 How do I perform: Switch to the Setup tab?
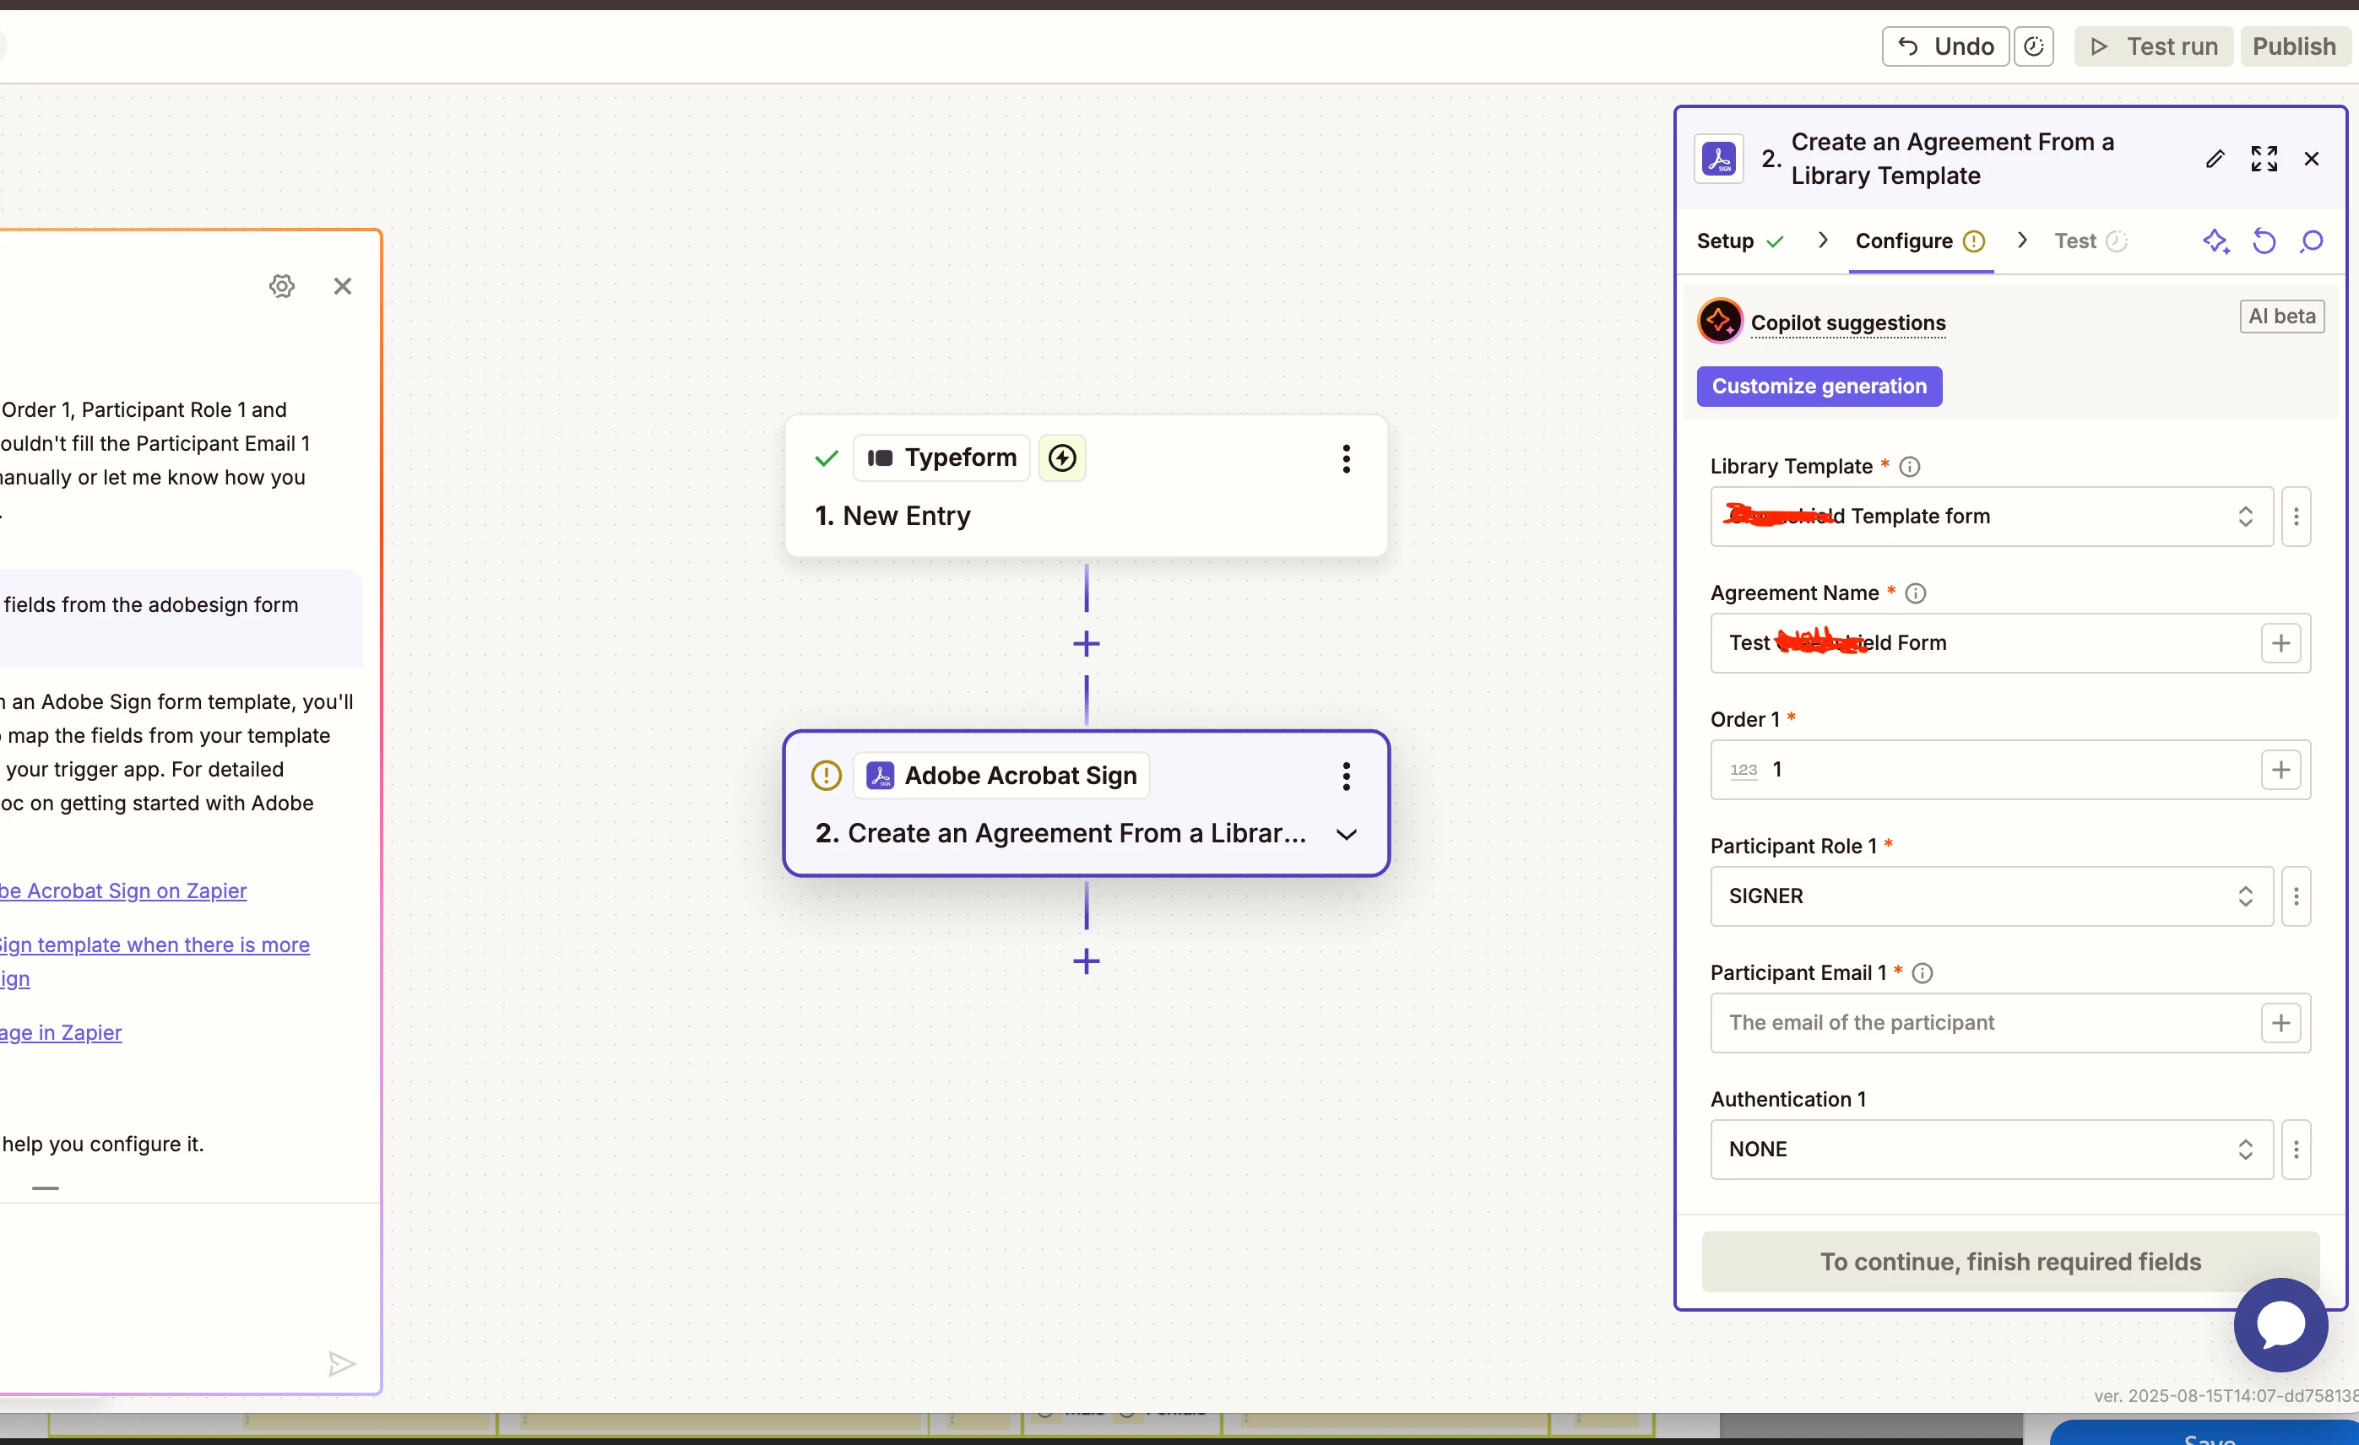point(1739,241)
